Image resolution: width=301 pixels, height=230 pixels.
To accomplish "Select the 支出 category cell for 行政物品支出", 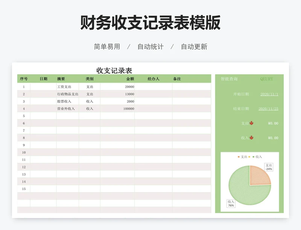I will [x=90, y=94].
